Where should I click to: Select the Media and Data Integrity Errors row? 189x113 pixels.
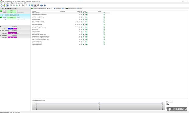[x=71, y=35]
